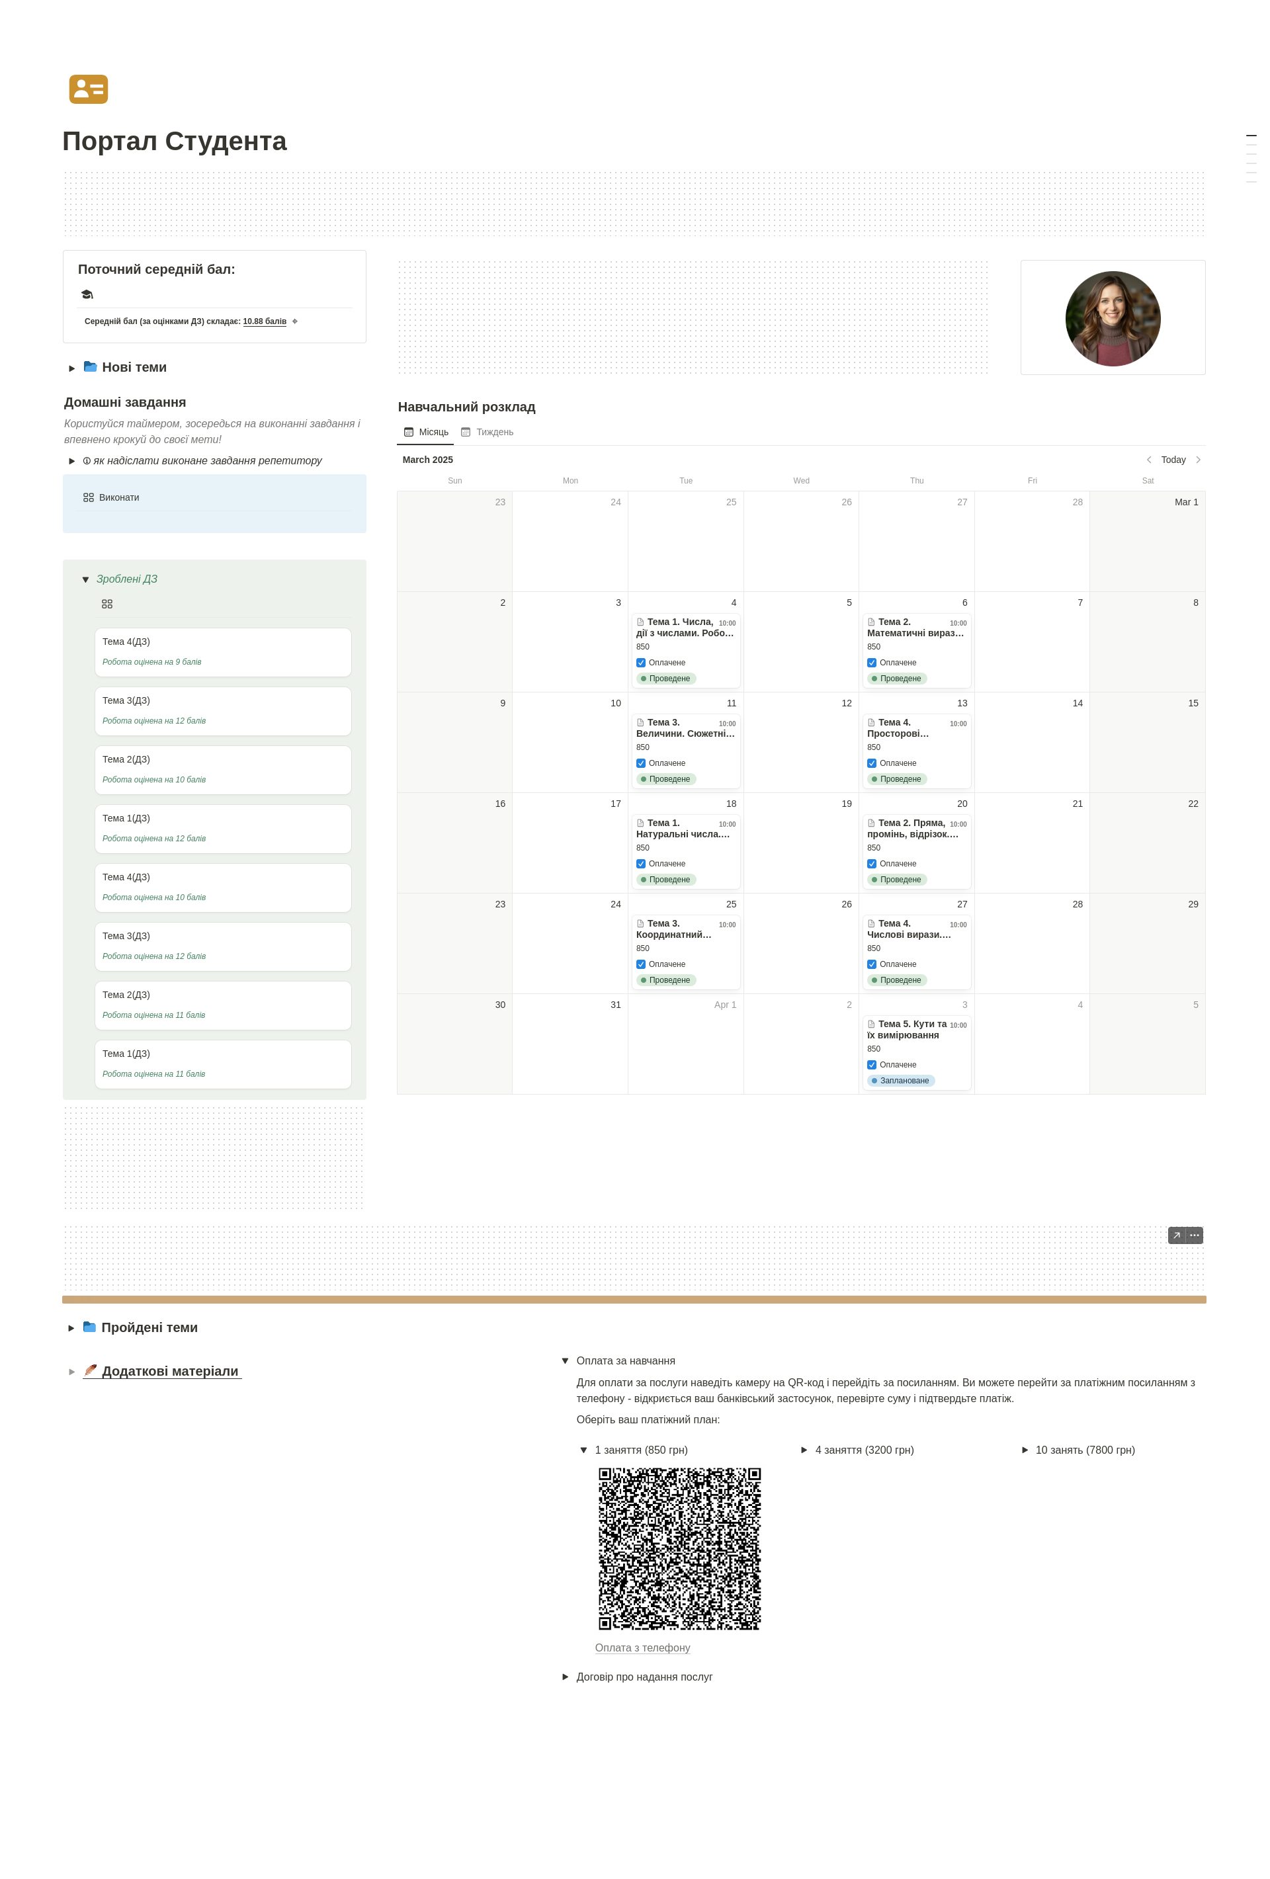Click Заплановане status tag on April 3
The image size is (1270, 1879).
900,1080
